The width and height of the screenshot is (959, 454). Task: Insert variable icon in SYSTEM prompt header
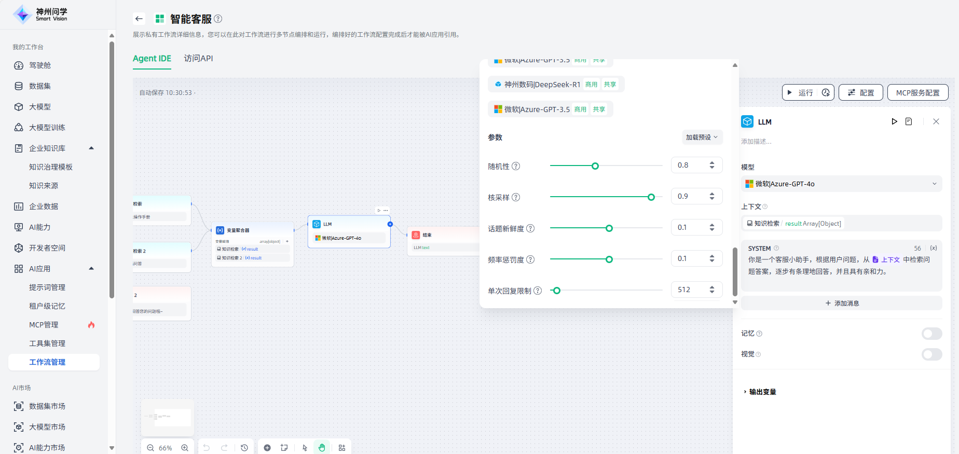(934, 248)
